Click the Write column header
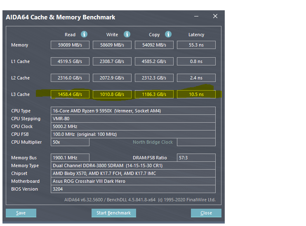 click(112, 35)
